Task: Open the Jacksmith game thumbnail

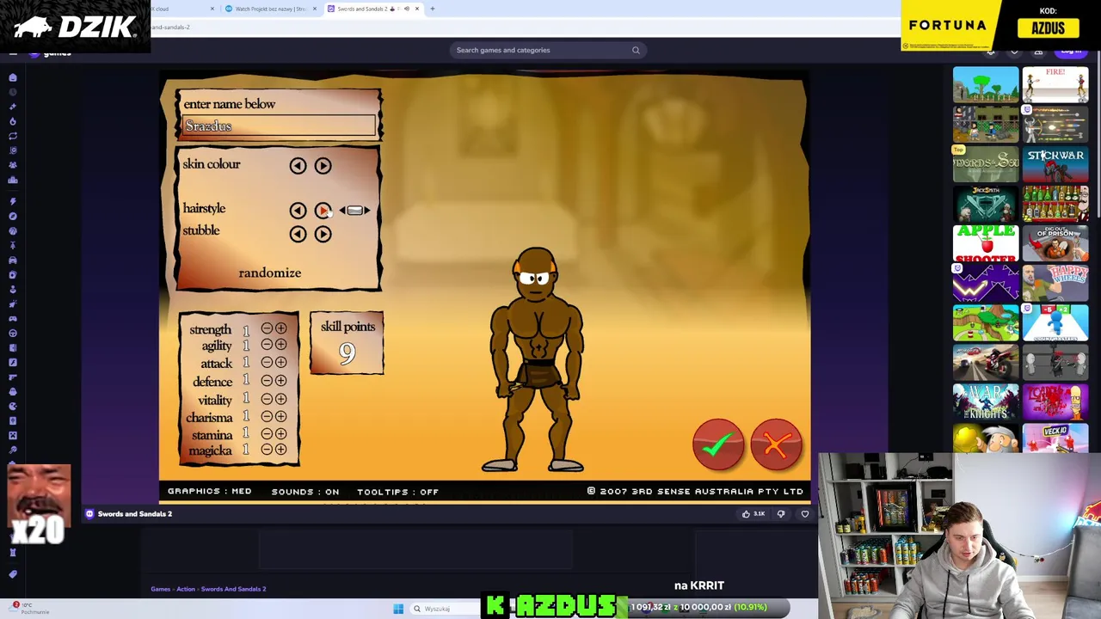Action: pos(986,204)
